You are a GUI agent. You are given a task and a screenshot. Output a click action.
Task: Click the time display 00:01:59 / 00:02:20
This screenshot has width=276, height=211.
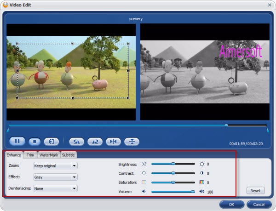click(246, 144)
